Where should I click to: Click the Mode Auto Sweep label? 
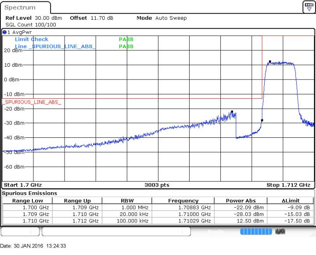pos(162,18)
